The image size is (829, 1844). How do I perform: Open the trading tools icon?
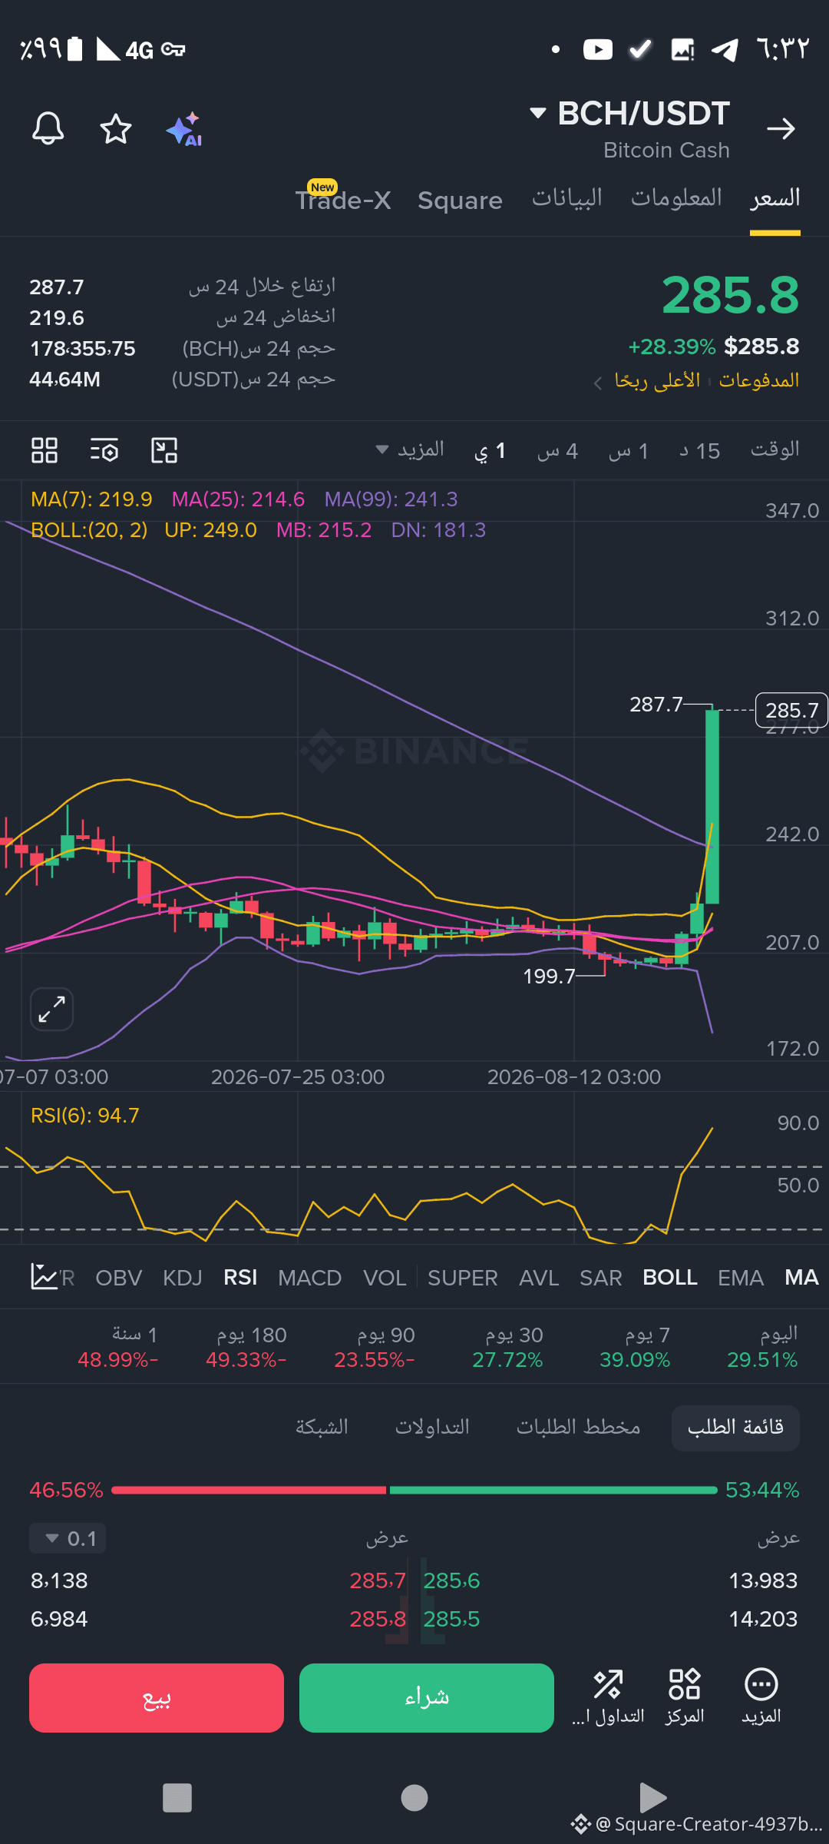tap(608, 1696)
